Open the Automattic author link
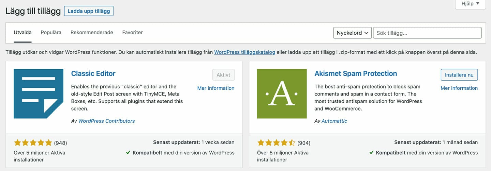This screenshot has height=171, width=491. [334, 121]
